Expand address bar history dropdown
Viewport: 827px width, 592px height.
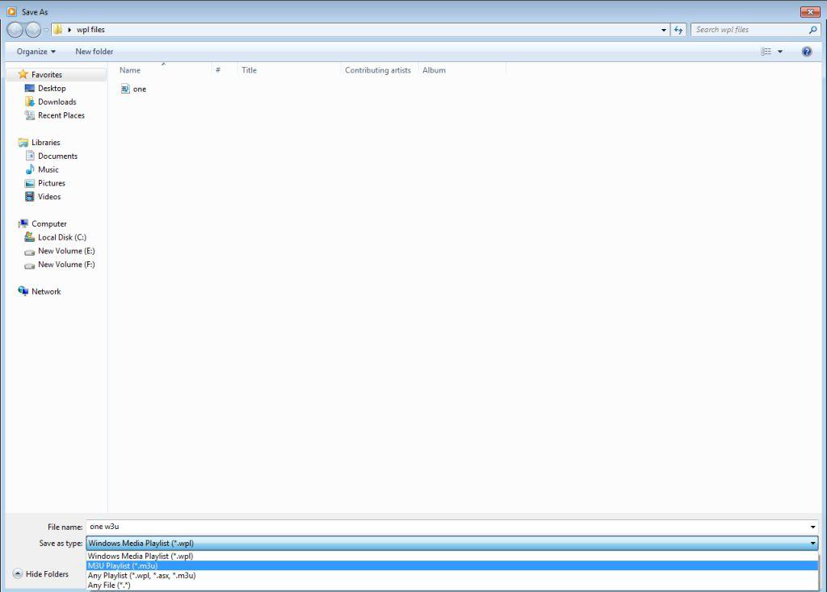[x=664, y=30]
